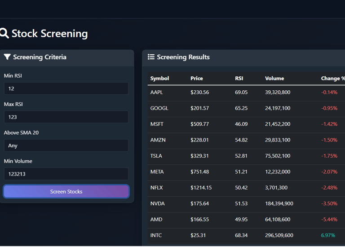Sort results by Volume header

click(274, 78)
